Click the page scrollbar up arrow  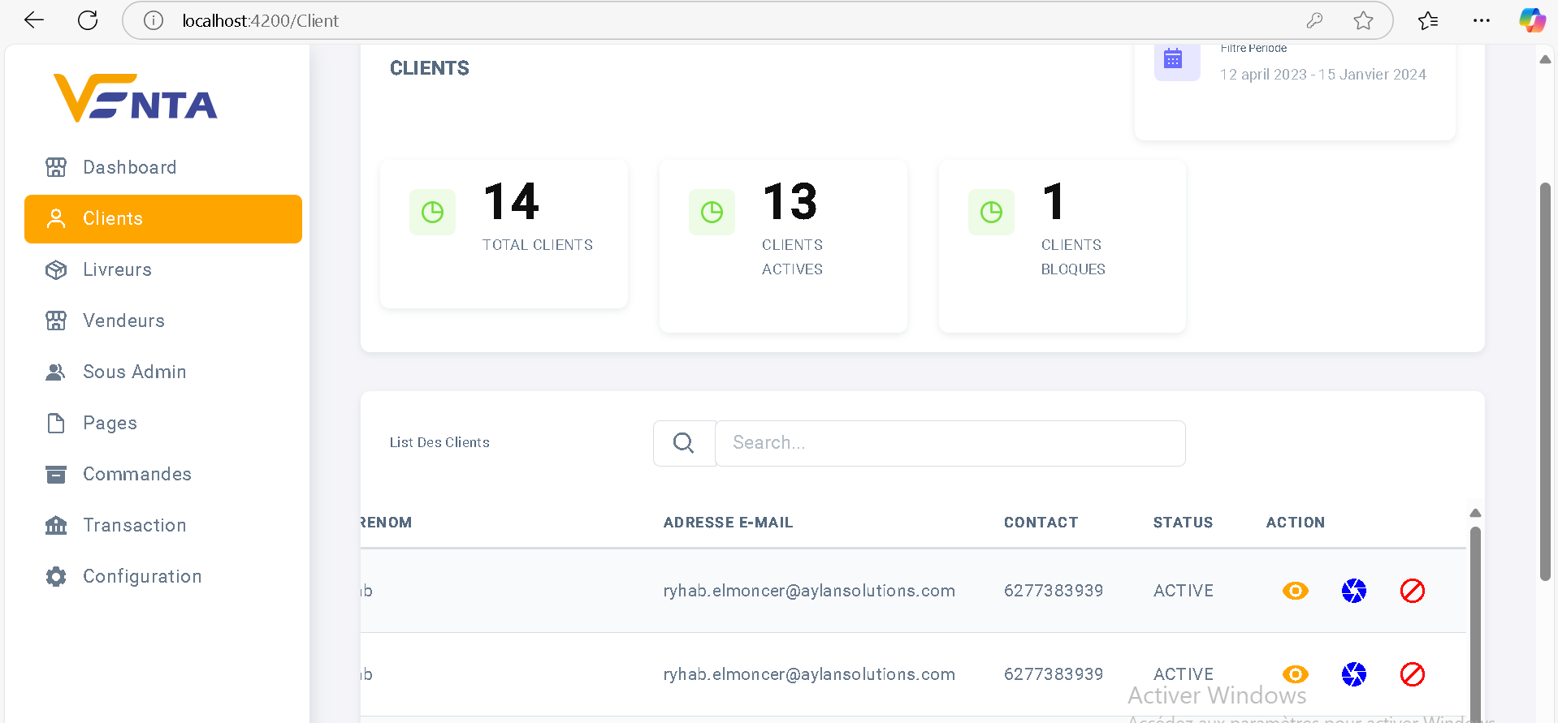click(x=1545, y=59)
